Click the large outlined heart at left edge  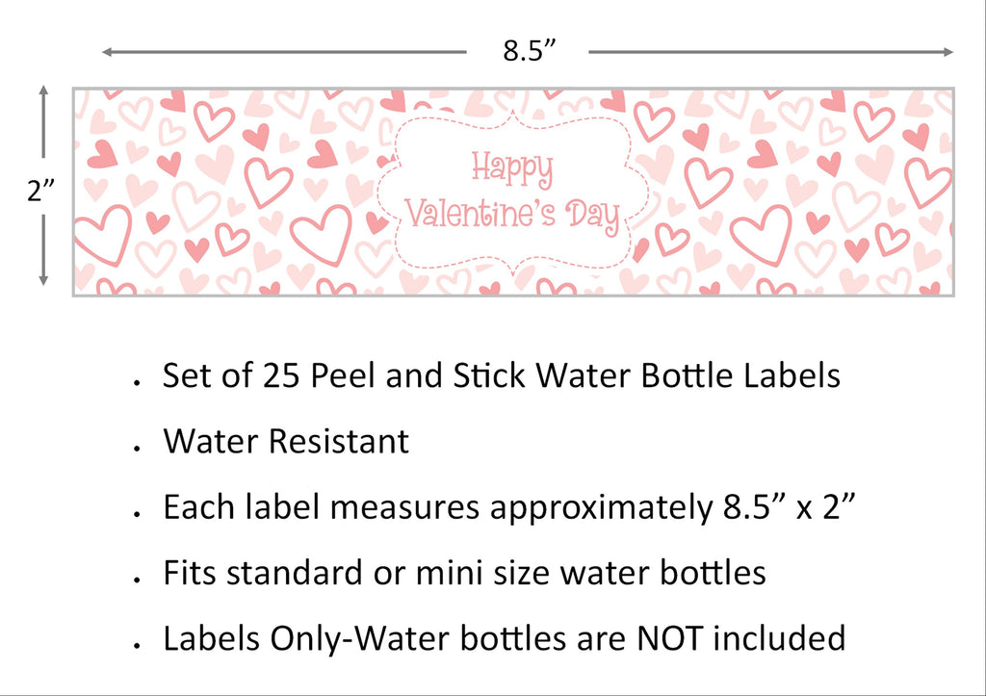(102, 234)
